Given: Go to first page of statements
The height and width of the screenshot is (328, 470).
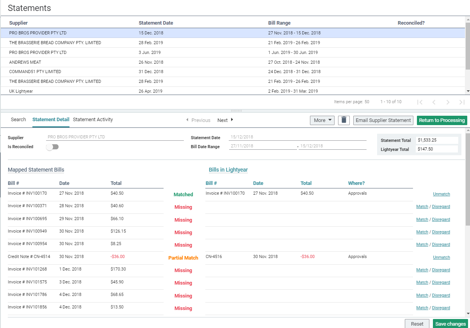Looking at the screenshot, I should click(x=420, y=102).
